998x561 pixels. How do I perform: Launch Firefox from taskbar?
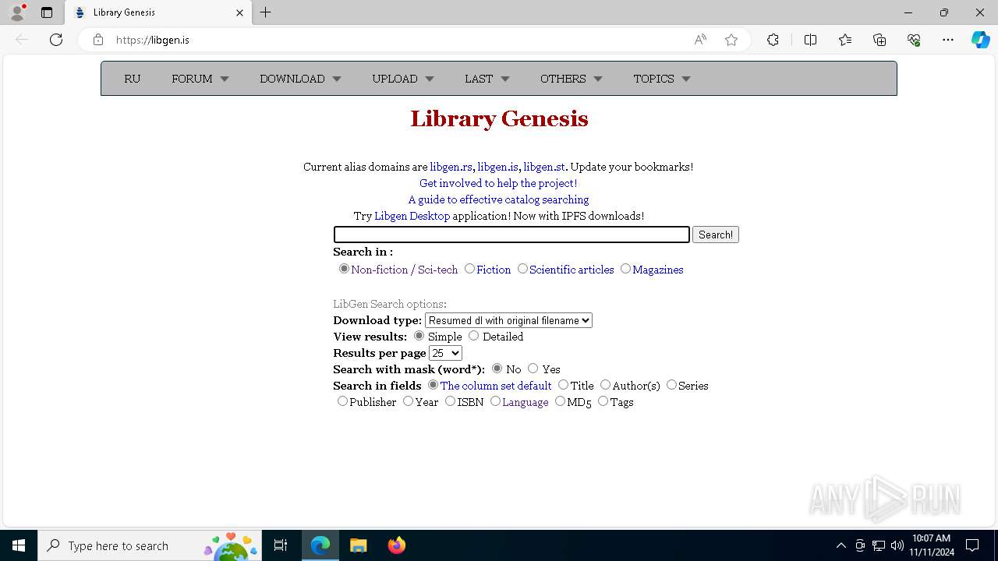click(x=396, y=545)
